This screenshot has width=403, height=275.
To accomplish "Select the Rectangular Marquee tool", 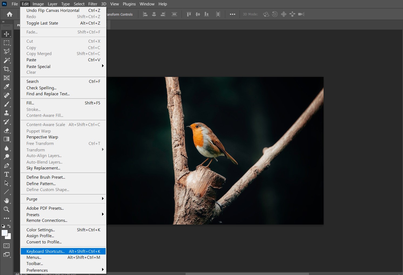I will 6,43.
